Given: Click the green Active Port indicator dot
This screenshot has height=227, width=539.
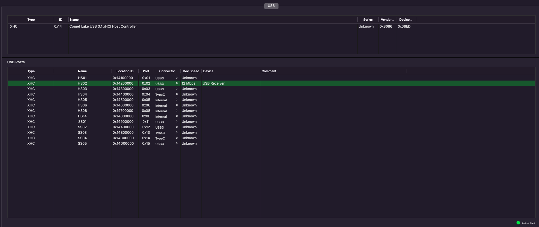Looking at the screenshot, I should 518,223.
